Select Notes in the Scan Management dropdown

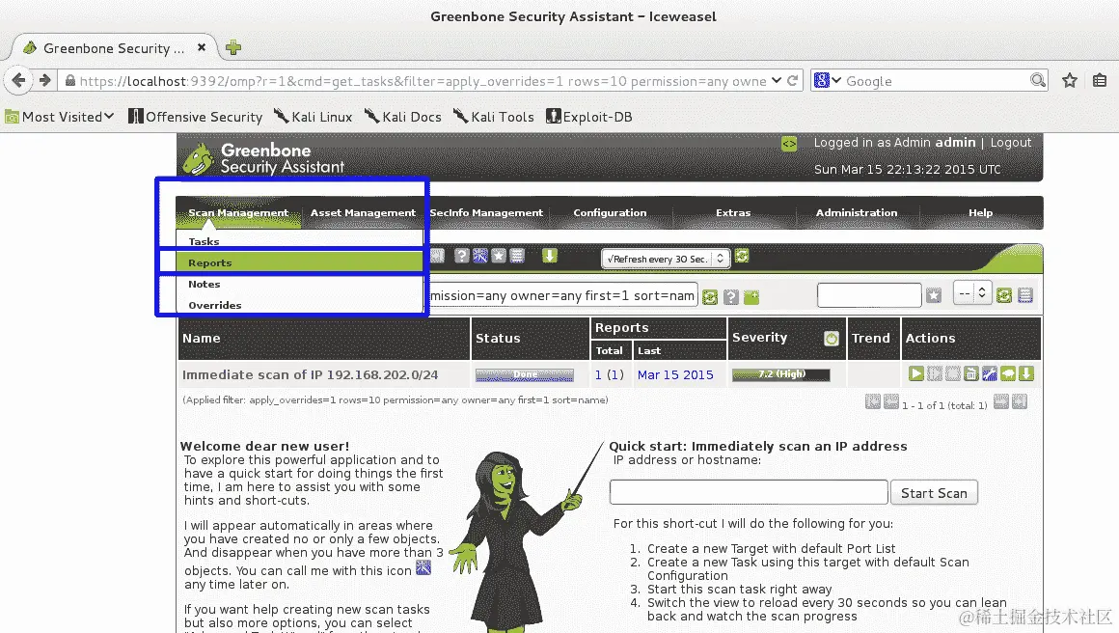point(300,284)
